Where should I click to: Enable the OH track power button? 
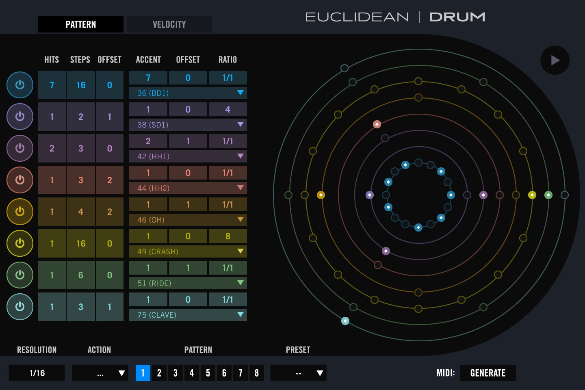click(x=19, y=212)
